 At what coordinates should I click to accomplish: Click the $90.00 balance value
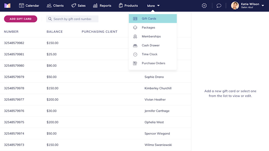pyautogui.click(x=52, y=65)
